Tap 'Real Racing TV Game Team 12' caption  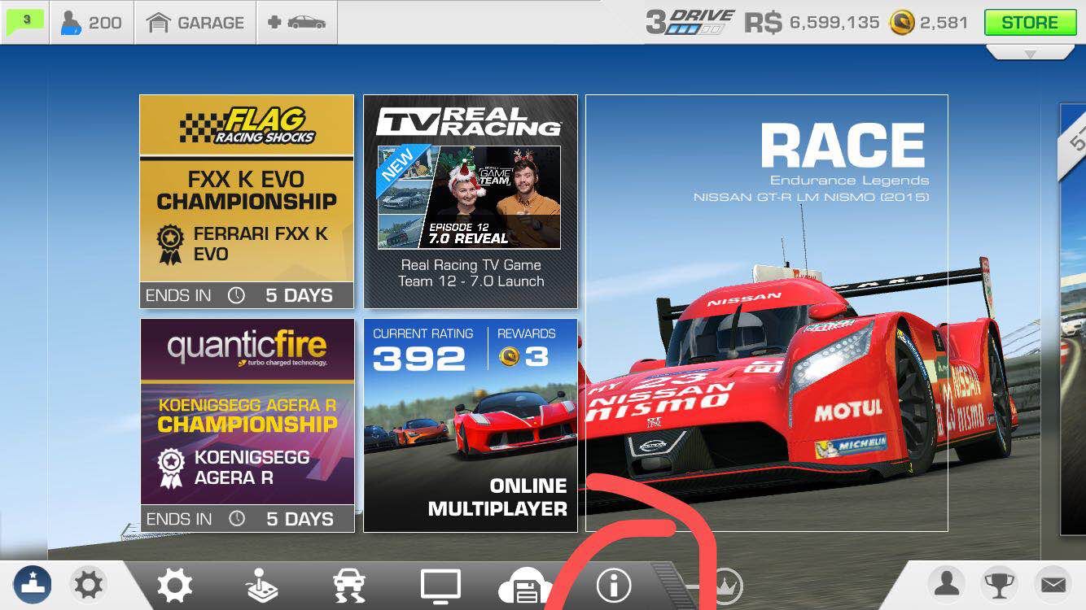pos(471,273)
